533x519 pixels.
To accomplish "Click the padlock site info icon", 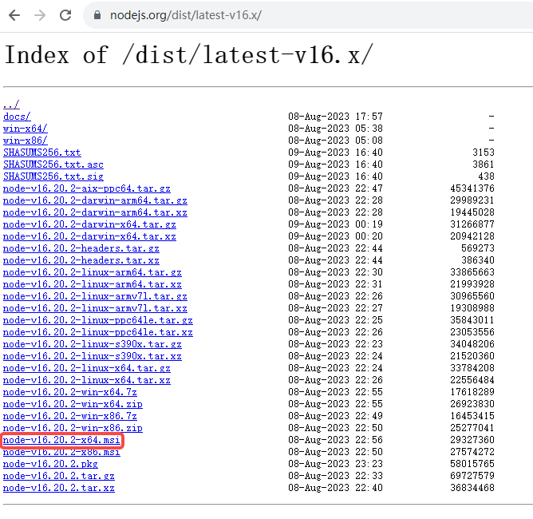I will 97,15.
